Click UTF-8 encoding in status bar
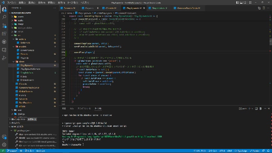The width and height of the screenshot is (272, 153). point(222,151)
